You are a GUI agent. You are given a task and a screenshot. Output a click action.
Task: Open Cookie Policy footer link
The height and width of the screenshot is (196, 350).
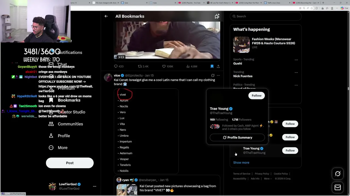pos(281,174)
